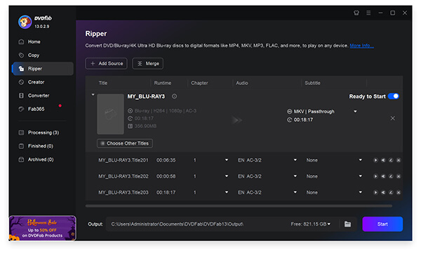
Task: Open the output folder browse icon
Action: [347, 224]
